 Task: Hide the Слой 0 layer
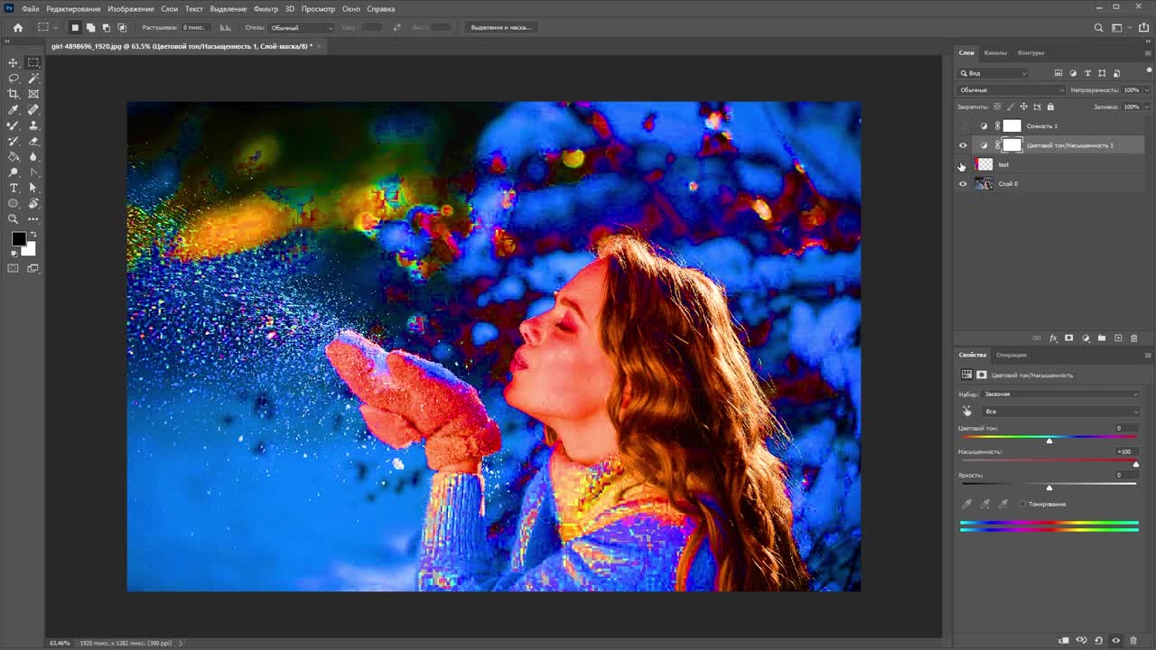[963, 184]
